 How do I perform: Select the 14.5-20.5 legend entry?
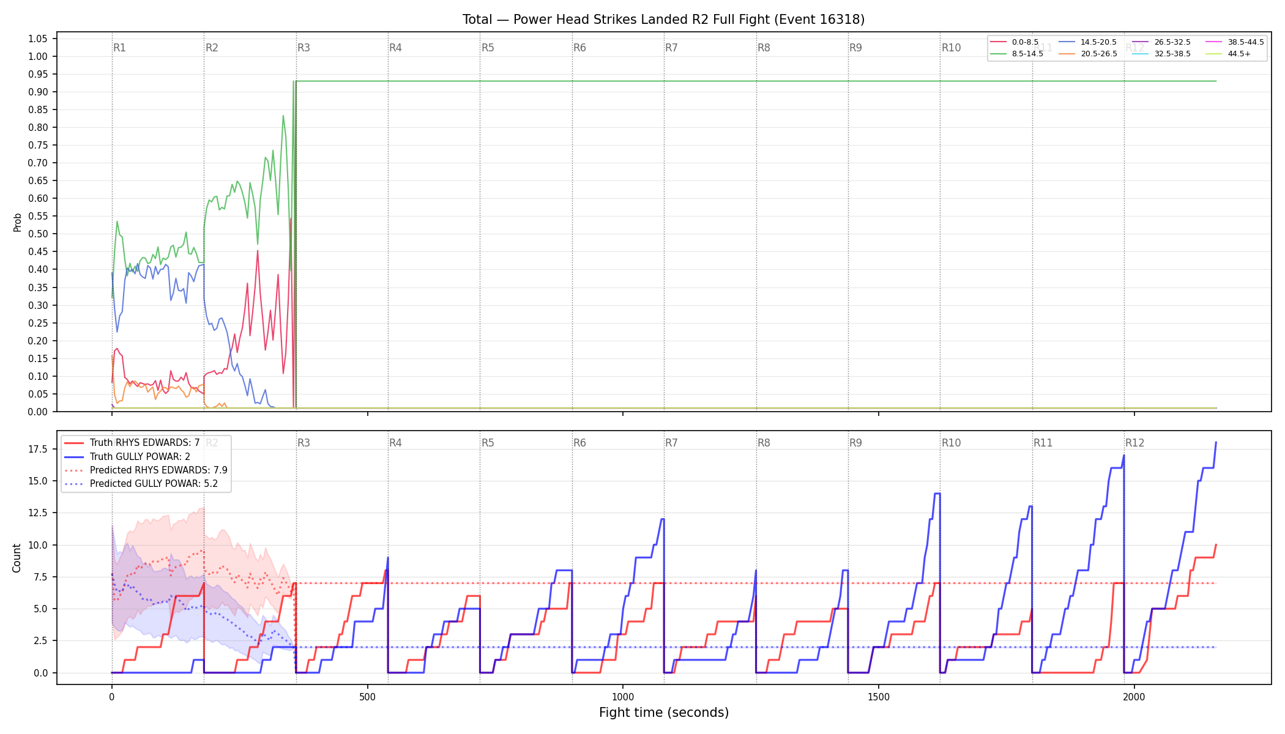pyautogui.click(x=1088, y=42)
